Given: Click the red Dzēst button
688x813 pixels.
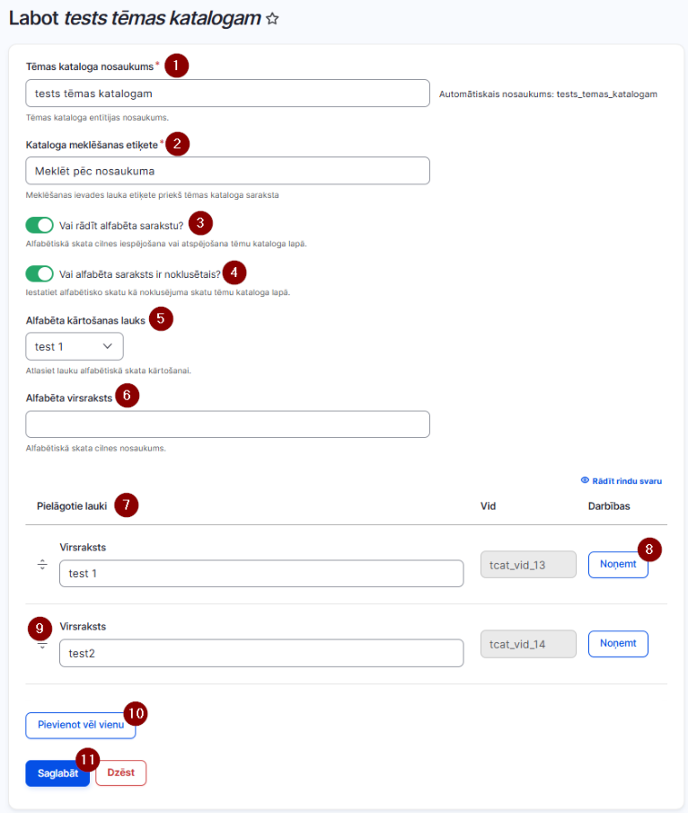Looking at the screenshot, I should [x=121, y=773].
